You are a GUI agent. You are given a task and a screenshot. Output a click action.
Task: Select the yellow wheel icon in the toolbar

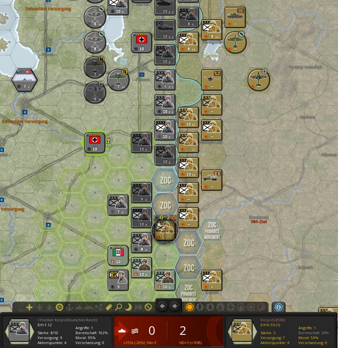coord(59,307)
